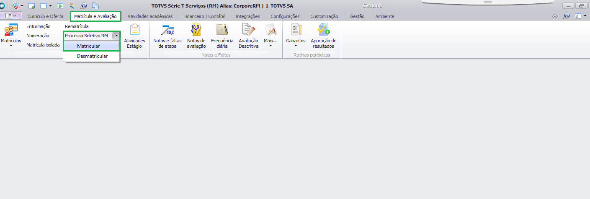Choose Matricular from the dropdown menu
Viewport: 590px width, 199px height.
[91, 46]
